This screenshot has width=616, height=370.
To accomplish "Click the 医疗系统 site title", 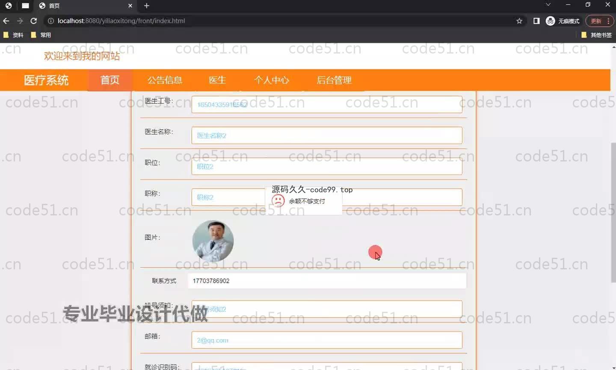I will (x=46, y=80).
